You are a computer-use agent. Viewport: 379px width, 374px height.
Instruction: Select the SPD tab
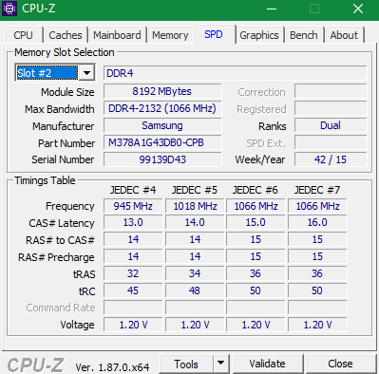pos(214,34)
